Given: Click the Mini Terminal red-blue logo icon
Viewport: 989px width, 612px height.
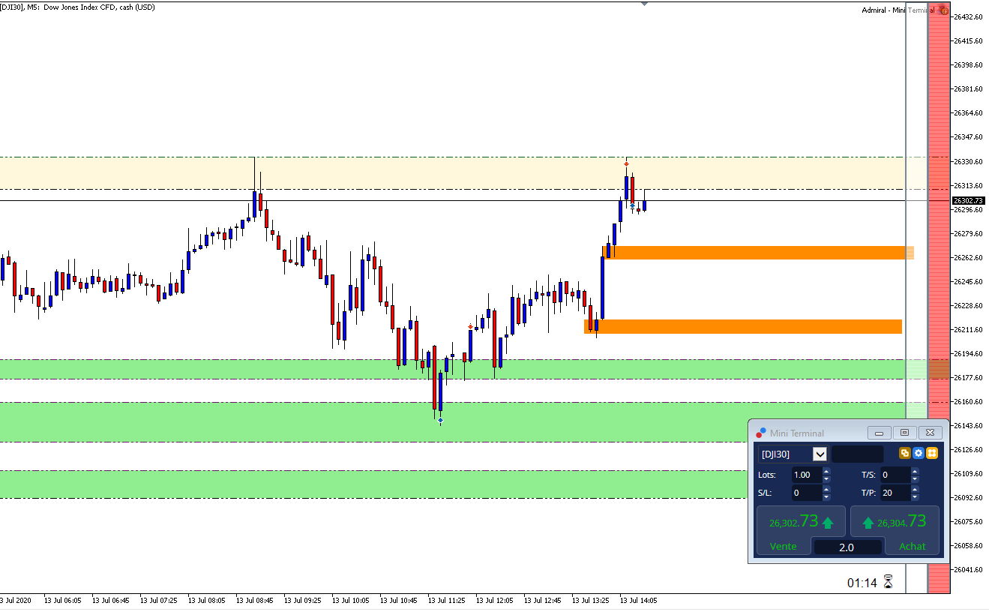Looking at the screenshot, I should pos(761,433).
